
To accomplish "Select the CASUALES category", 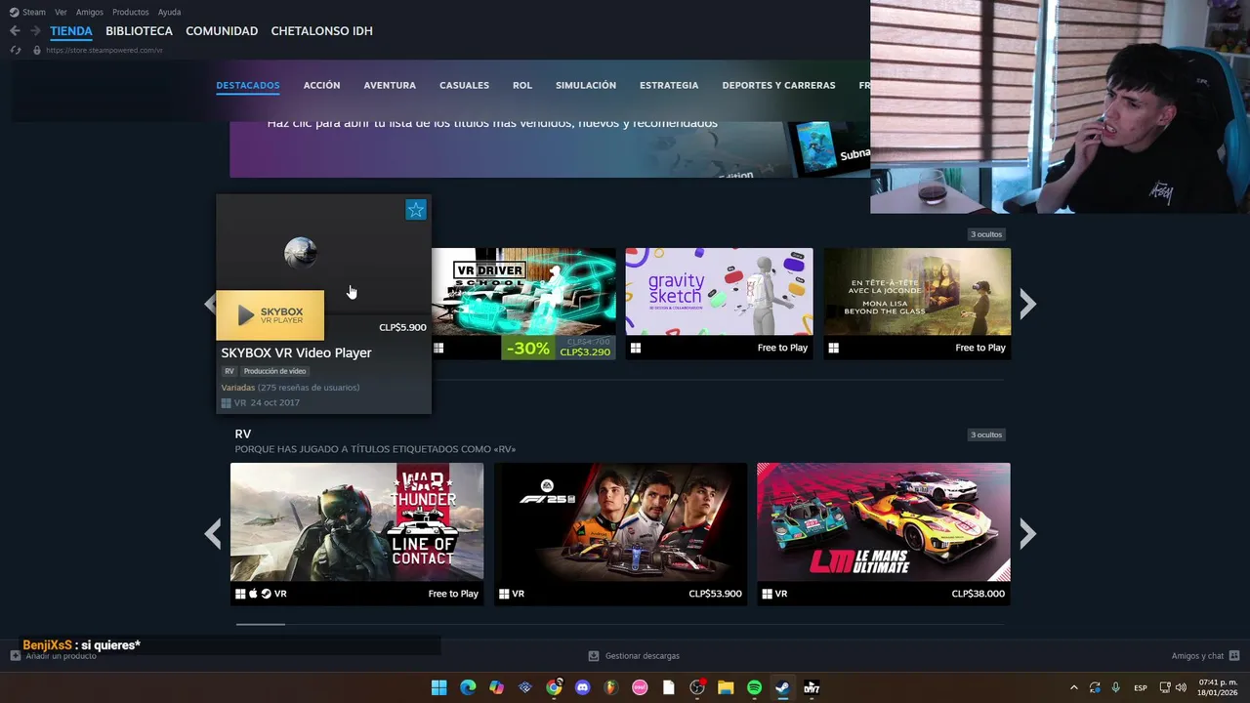I will pyautogui.click(x=464, y=85).
